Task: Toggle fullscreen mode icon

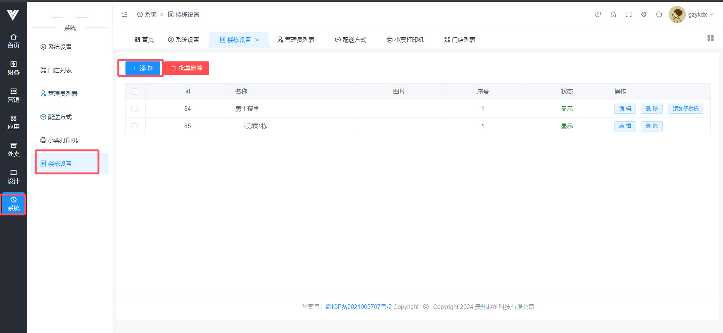Action: coord(628,14)
